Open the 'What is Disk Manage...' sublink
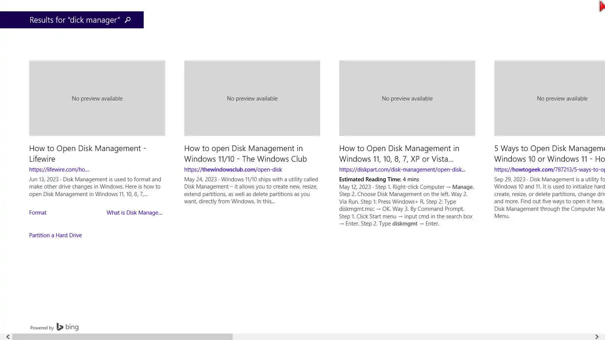 coord(134,213)
